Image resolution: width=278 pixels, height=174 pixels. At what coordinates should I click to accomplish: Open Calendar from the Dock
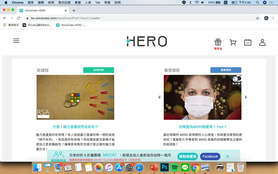tap(68, 167)
